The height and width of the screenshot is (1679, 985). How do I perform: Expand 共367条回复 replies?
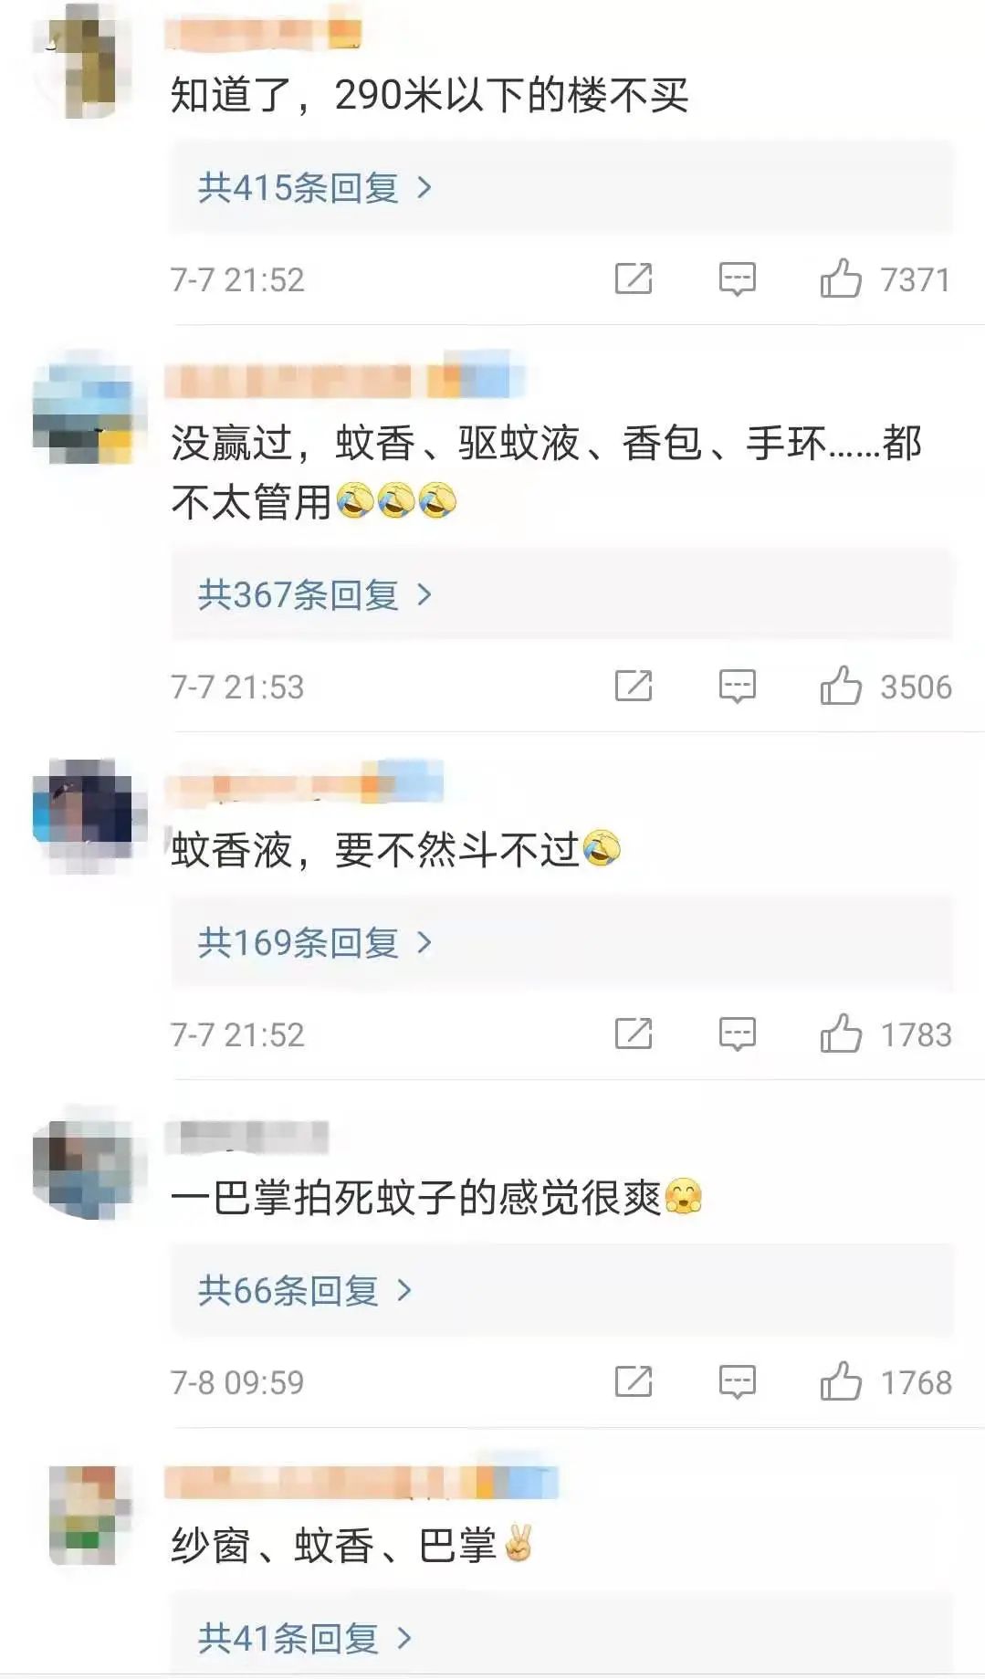315,595
